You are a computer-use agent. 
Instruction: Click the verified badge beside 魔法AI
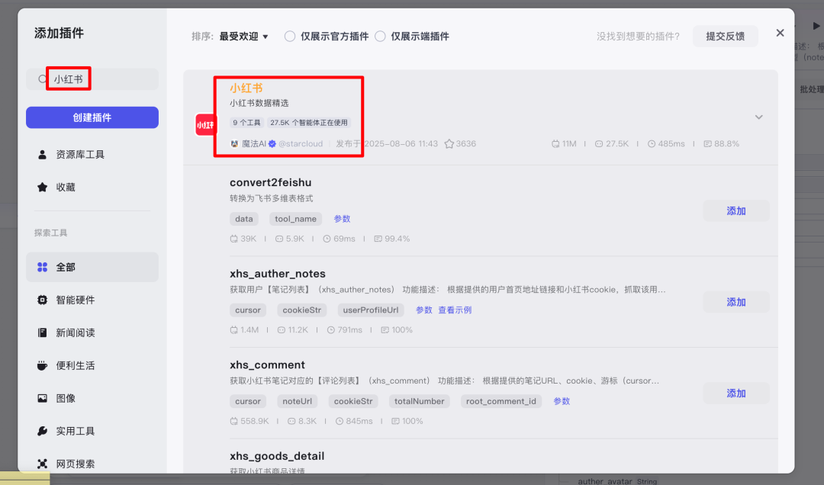pos(272,143)
